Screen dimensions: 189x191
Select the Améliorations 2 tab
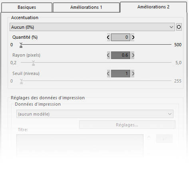click(153, 7)
